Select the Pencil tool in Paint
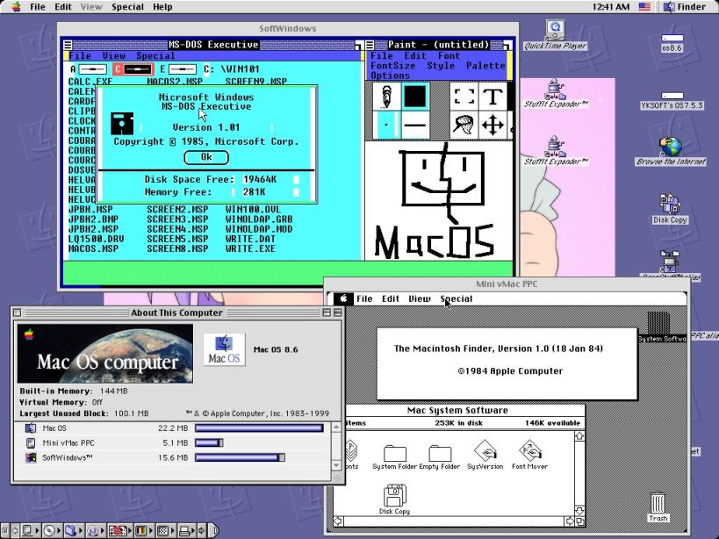Image resolution: width=719 pixels, height=539 pixels. pyautogui.click(x=386, y=97)
